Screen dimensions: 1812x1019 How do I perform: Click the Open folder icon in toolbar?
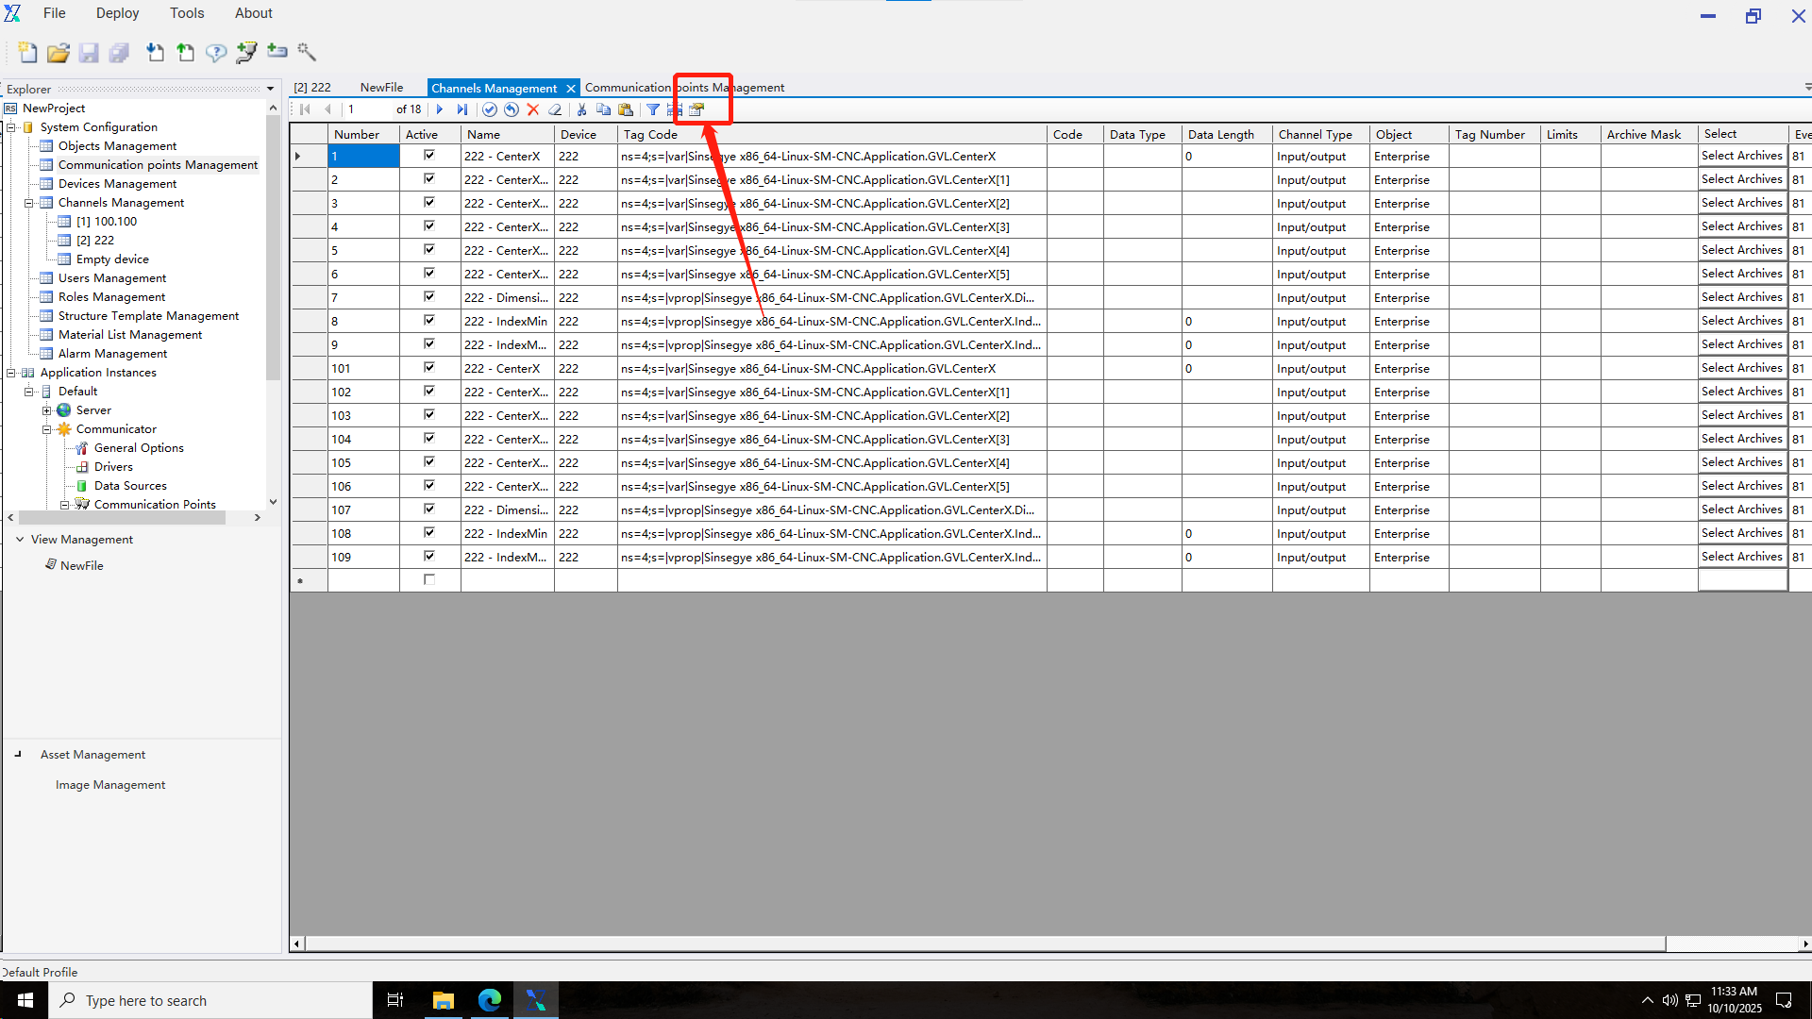pyautogui.click(x=59, y=53)
